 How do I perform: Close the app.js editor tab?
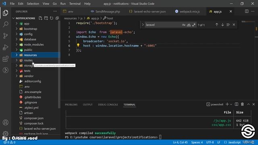(x=231, y=11)
